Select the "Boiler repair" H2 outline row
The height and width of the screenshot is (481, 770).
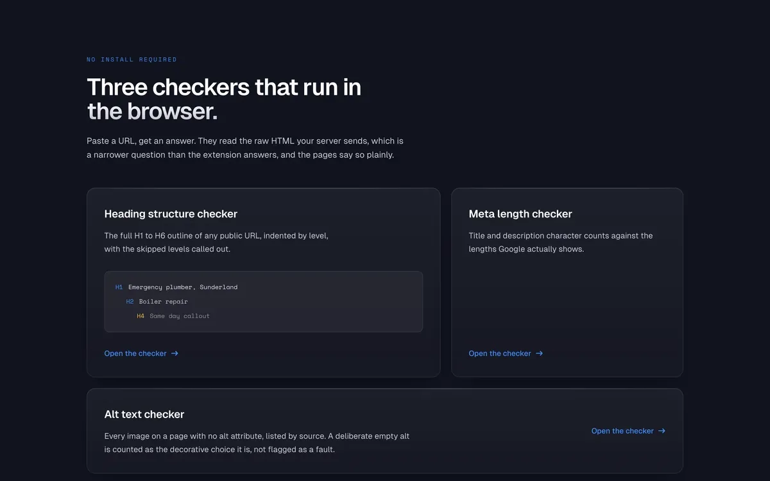pos(157,301)
